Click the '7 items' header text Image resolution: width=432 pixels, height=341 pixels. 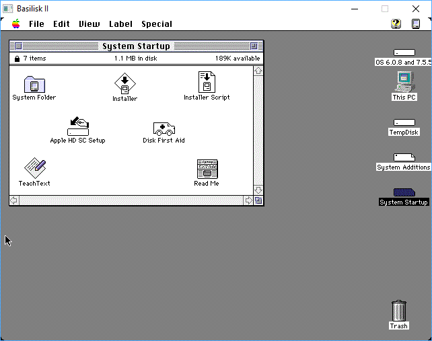coord(35,59)
